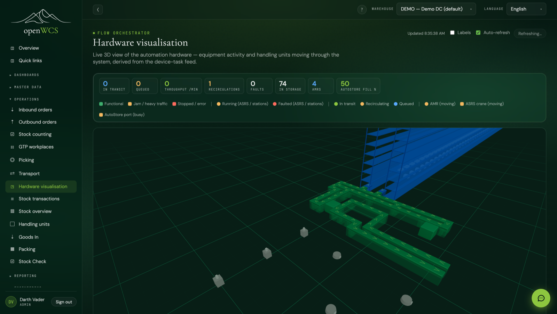Click the Recirculations 1 stat card
Image resolution: width=557 pixels, height=314 pixels.
click(x=224, y=86)
